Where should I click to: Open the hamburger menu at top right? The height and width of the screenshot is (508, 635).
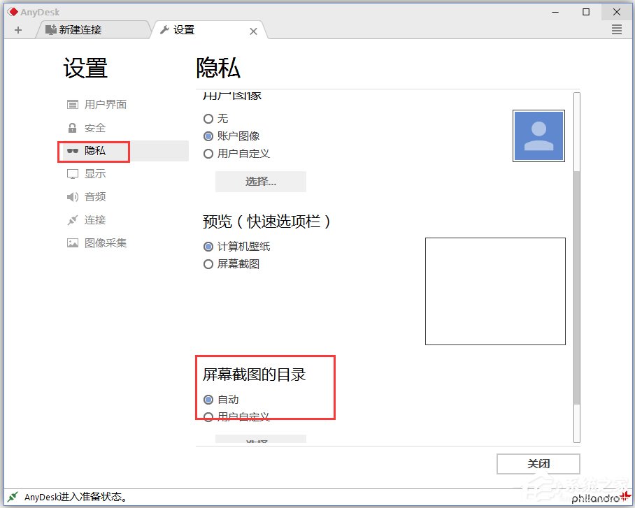pos(616,29)
